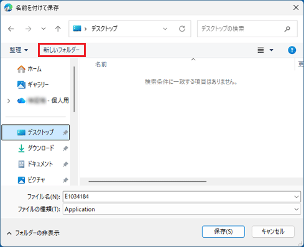
Task: Open the 整理 menu
Action: [x=19, y=50]
